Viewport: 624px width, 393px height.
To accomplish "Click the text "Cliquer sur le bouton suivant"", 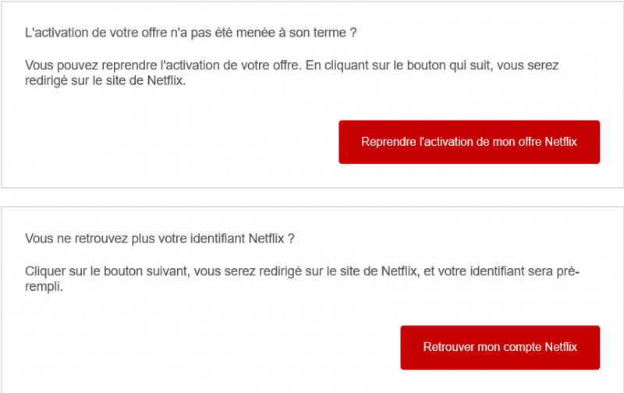I will coord(104,271).
